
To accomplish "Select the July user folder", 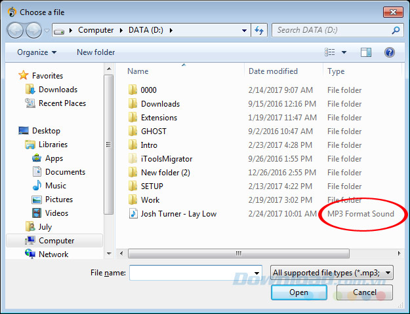I will point(45,227).
